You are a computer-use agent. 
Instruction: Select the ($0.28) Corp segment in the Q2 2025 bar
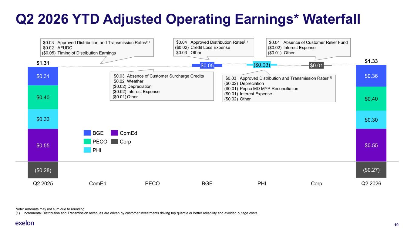coord(43,170)
